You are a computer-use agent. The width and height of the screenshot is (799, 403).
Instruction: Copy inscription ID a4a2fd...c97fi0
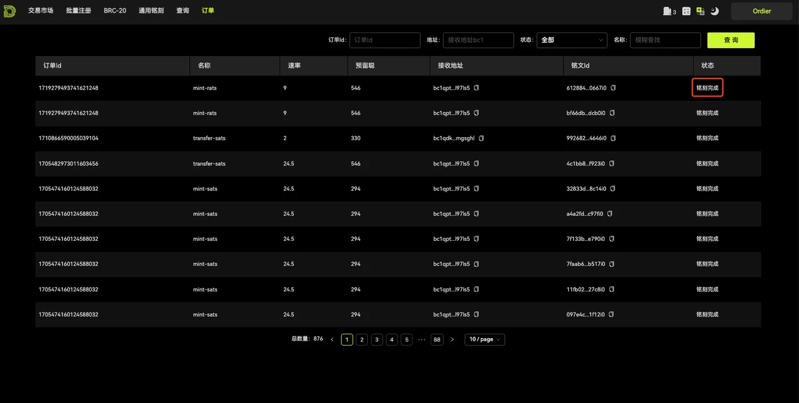click(x=610, y=213)
